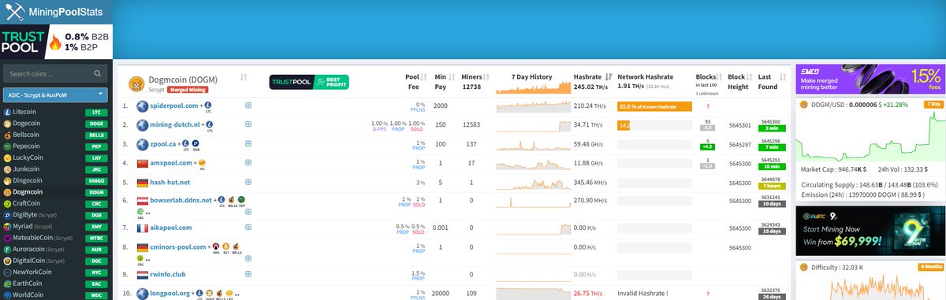Open WorldCoin coin icon
946x300 pixels.
(x=7, y=294)
